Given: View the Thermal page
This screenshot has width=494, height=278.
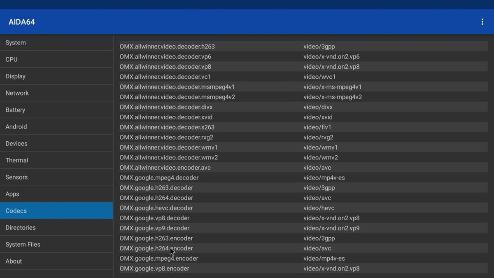Looking at the screenshot, I should 56,160.
